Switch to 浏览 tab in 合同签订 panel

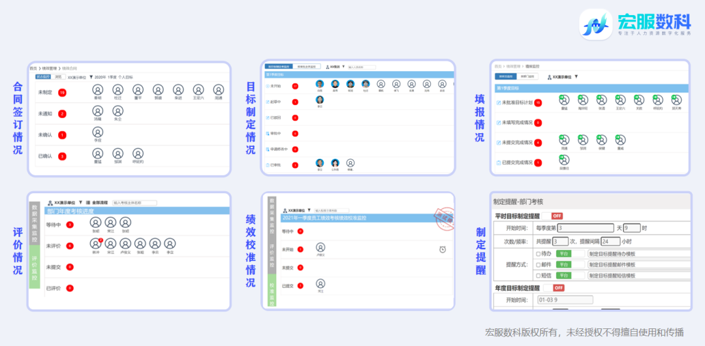click(57, 77)
